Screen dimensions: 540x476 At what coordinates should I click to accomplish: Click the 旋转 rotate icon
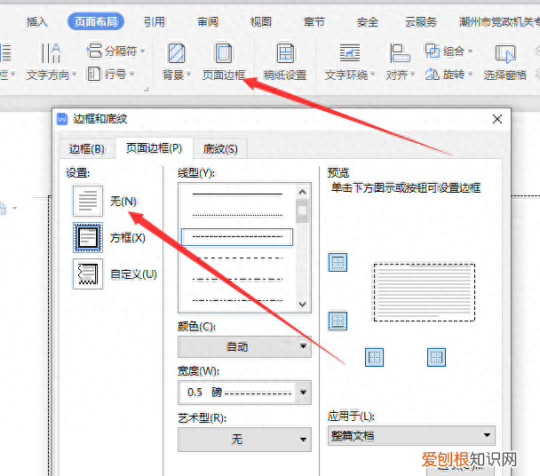pos(433,74)
